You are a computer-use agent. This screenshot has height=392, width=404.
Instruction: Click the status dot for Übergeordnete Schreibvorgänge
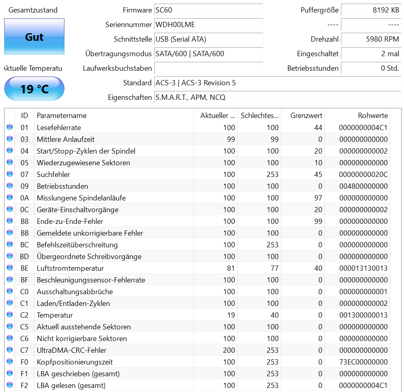click(10, 256)
